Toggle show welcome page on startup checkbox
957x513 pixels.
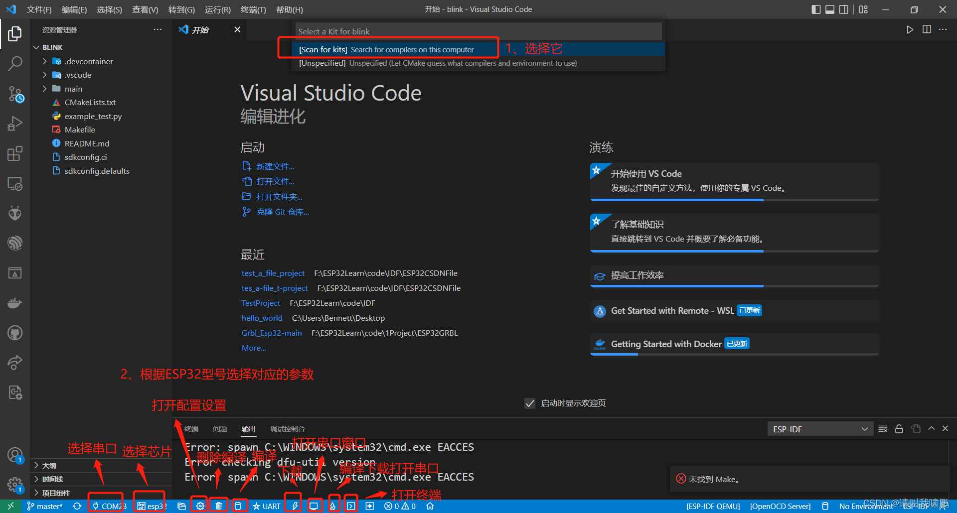pyautogui.click(x=530, y=403)
